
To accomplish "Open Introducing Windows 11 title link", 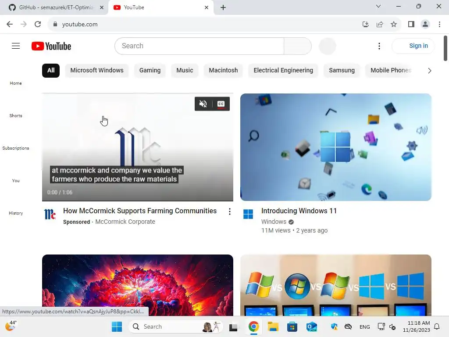I will 299,211.
